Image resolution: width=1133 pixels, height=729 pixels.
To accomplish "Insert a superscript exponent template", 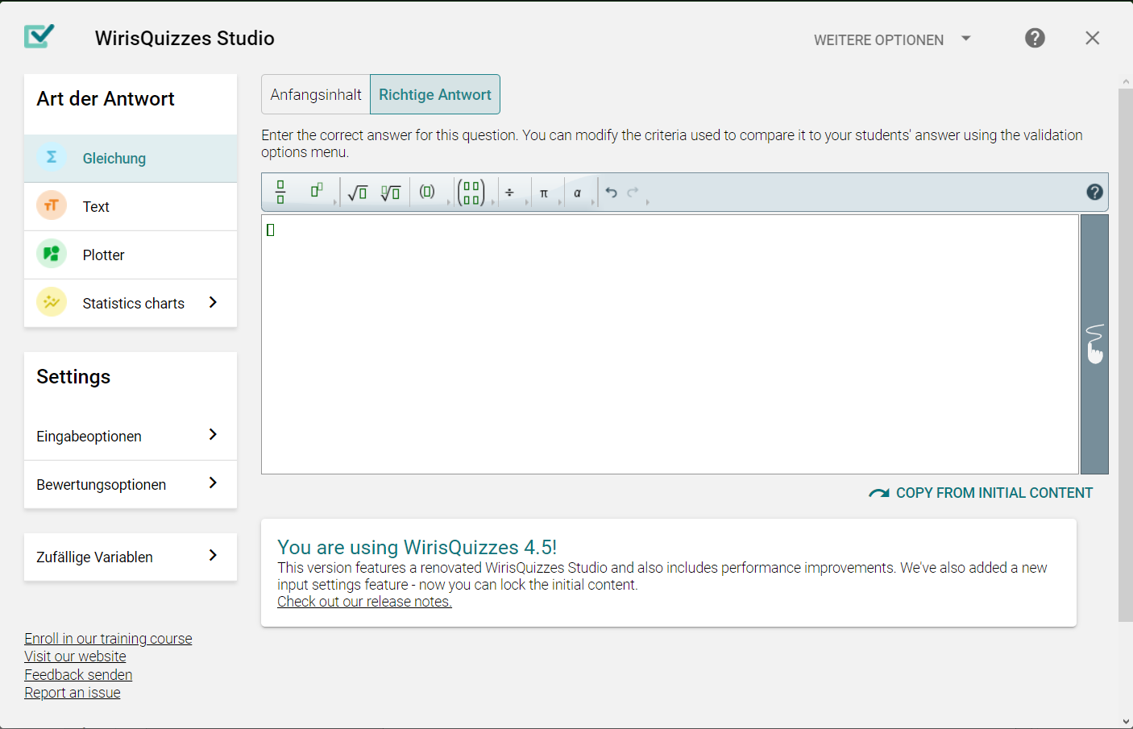I will click(317, 191).
